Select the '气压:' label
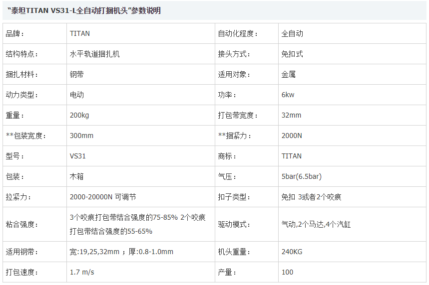The height and width of the screenshot is (285, 429). [227, 176]
